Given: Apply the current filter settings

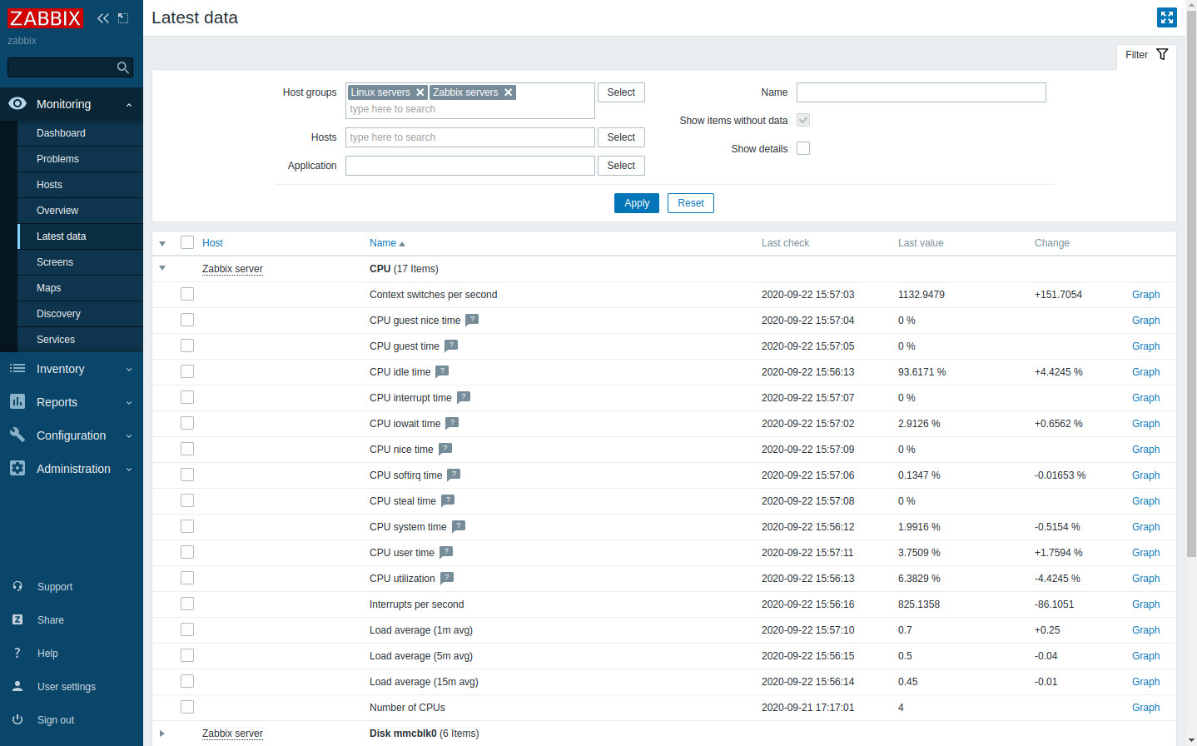Looking at the screenshot, I should 636,202.
